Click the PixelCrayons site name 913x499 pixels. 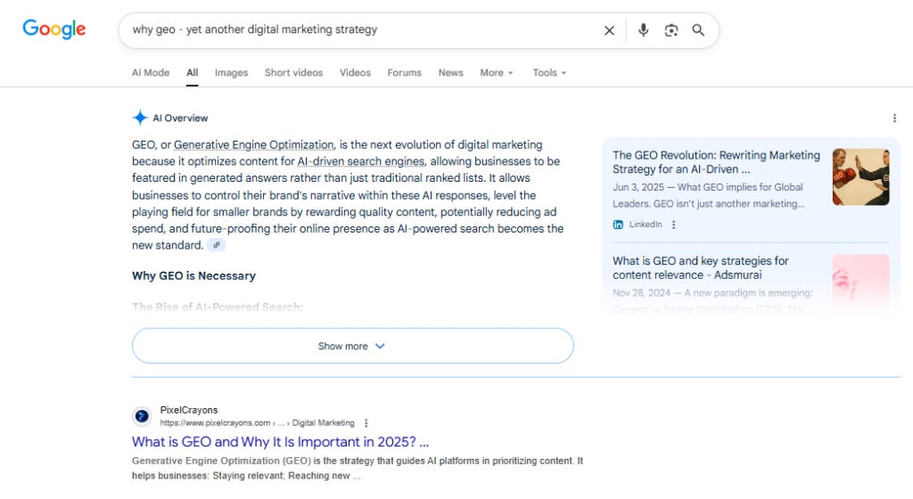tap(189, 410)
